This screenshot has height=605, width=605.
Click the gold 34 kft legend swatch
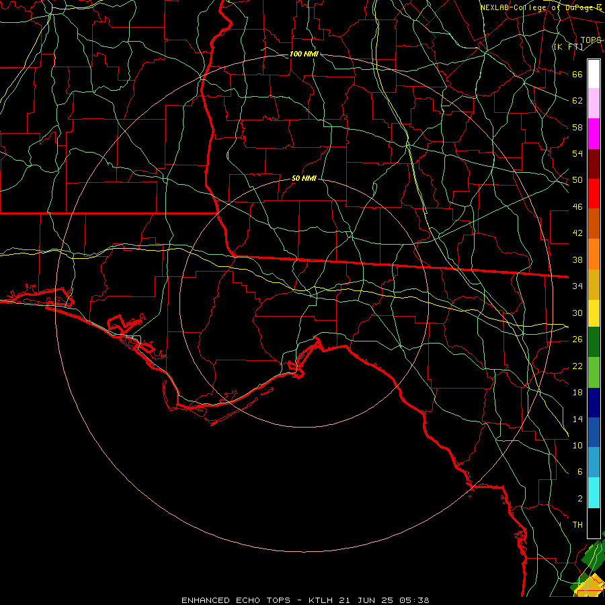(594, 284)
